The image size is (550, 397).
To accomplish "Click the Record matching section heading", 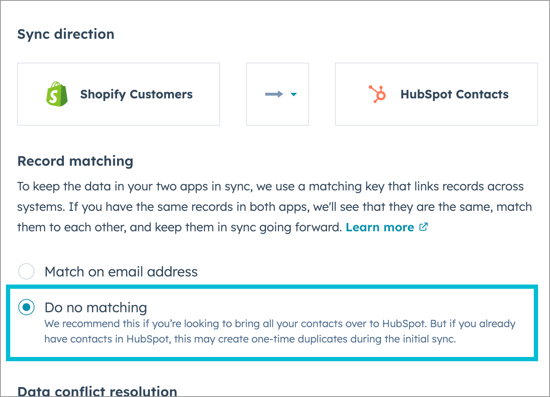I will tap(75, 161).
